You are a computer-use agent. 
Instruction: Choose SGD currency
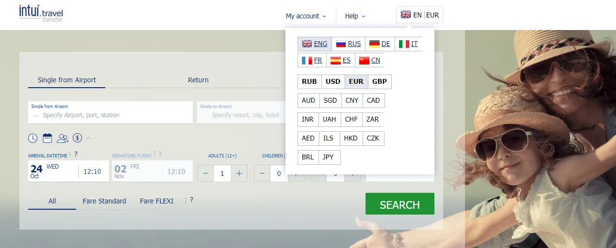coord(330,101)
